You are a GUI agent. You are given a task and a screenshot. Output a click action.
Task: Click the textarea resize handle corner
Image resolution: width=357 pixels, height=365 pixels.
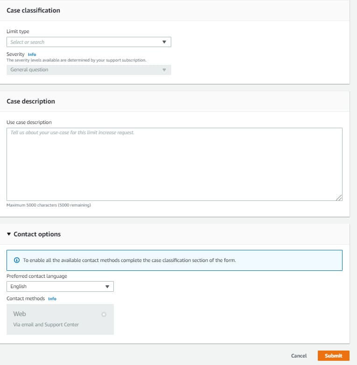[x=339, y=198]
